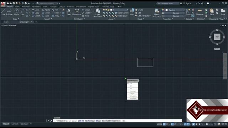Click the Leader tool

point(86,13)
